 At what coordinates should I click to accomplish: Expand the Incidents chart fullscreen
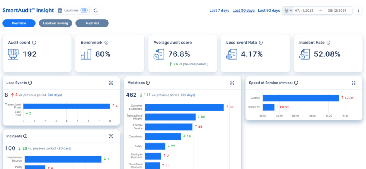click(111, 136)
